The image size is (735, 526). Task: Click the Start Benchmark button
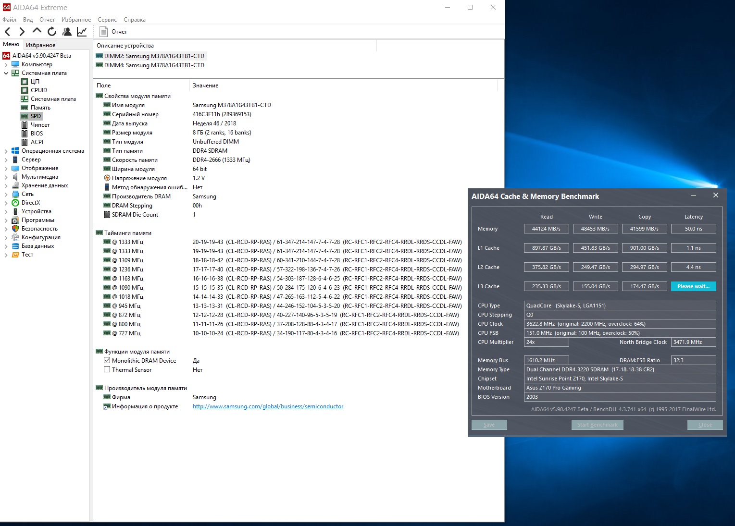(598, 425)
